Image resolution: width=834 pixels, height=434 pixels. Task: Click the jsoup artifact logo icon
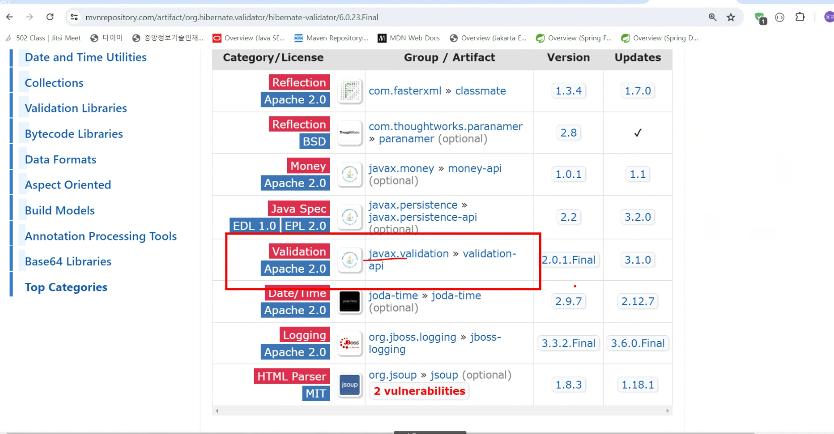(350, 385)
